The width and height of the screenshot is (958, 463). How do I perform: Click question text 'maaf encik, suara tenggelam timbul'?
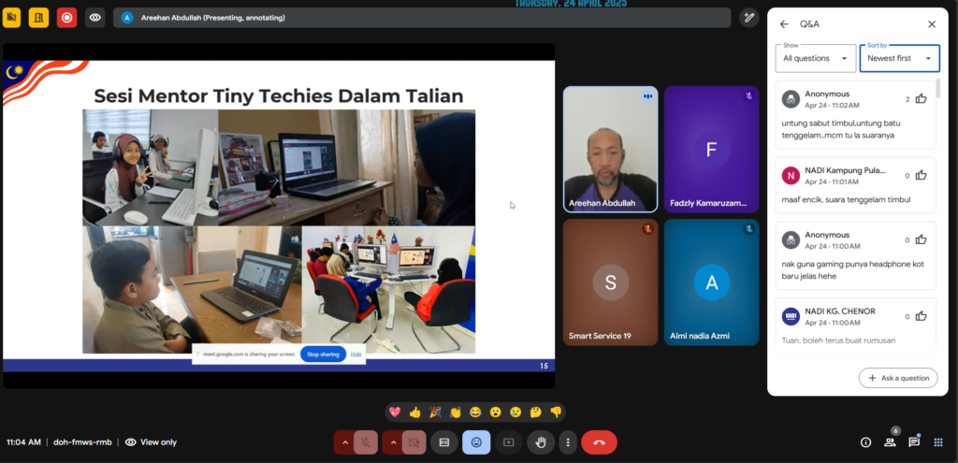tap(846, 200)
